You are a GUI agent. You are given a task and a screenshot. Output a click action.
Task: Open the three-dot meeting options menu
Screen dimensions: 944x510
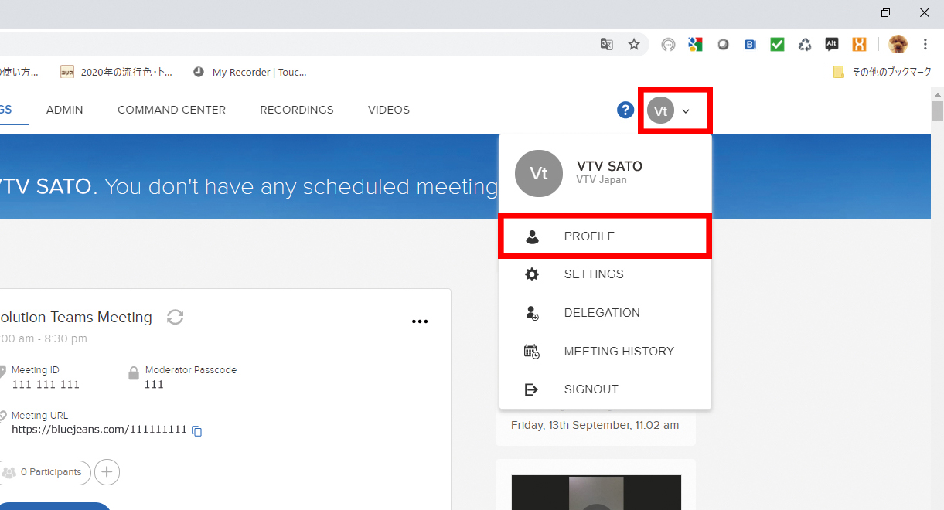tap(420, 321)
